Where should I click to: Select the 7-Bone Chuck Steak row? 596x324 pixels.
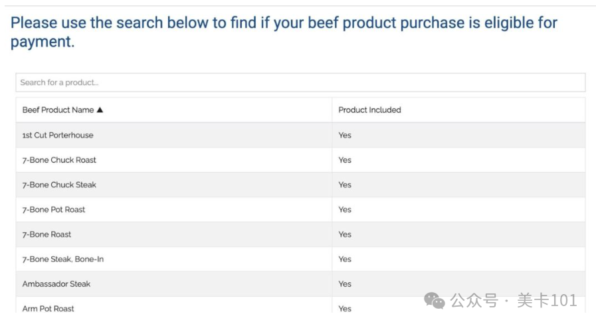click(59, 185)
